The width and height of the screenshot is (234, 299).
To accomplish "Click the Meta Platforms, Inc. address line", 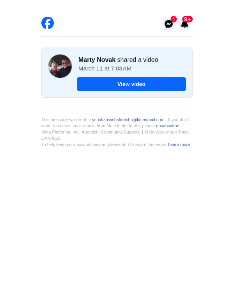I will (x=115, y=132).
